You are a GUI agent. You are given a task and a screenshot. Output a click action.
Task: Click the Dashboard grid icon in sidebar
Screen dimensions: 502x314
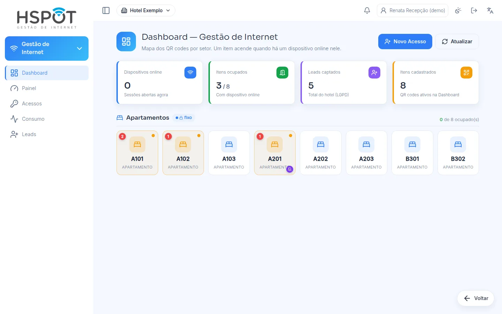point(14,73)
